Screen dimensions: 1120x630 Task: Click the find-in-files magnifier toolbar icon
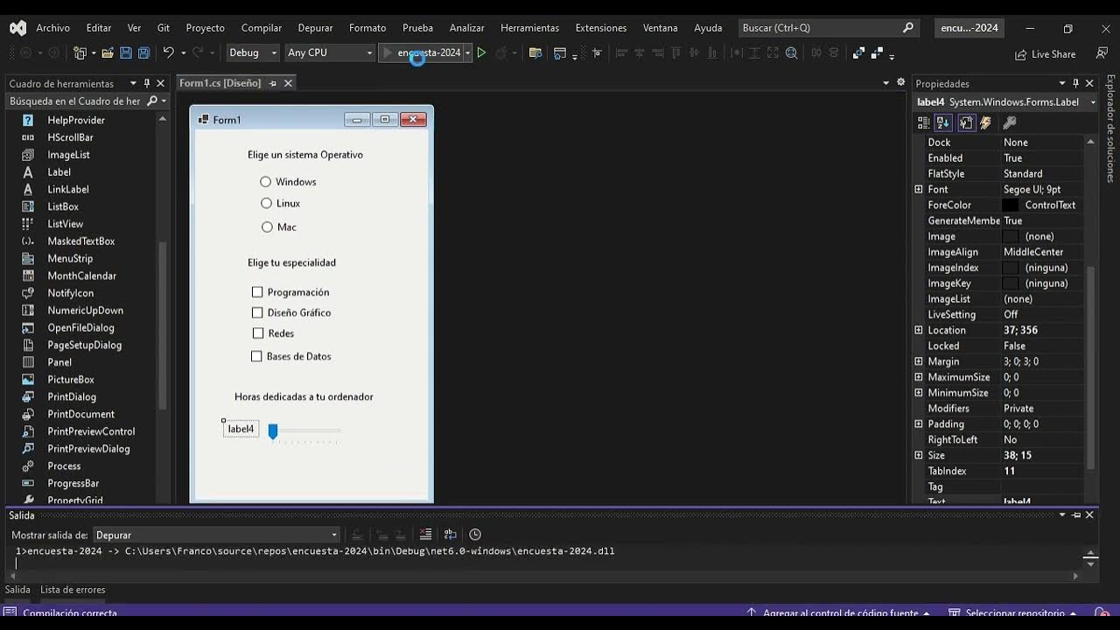tap(791, 53)
